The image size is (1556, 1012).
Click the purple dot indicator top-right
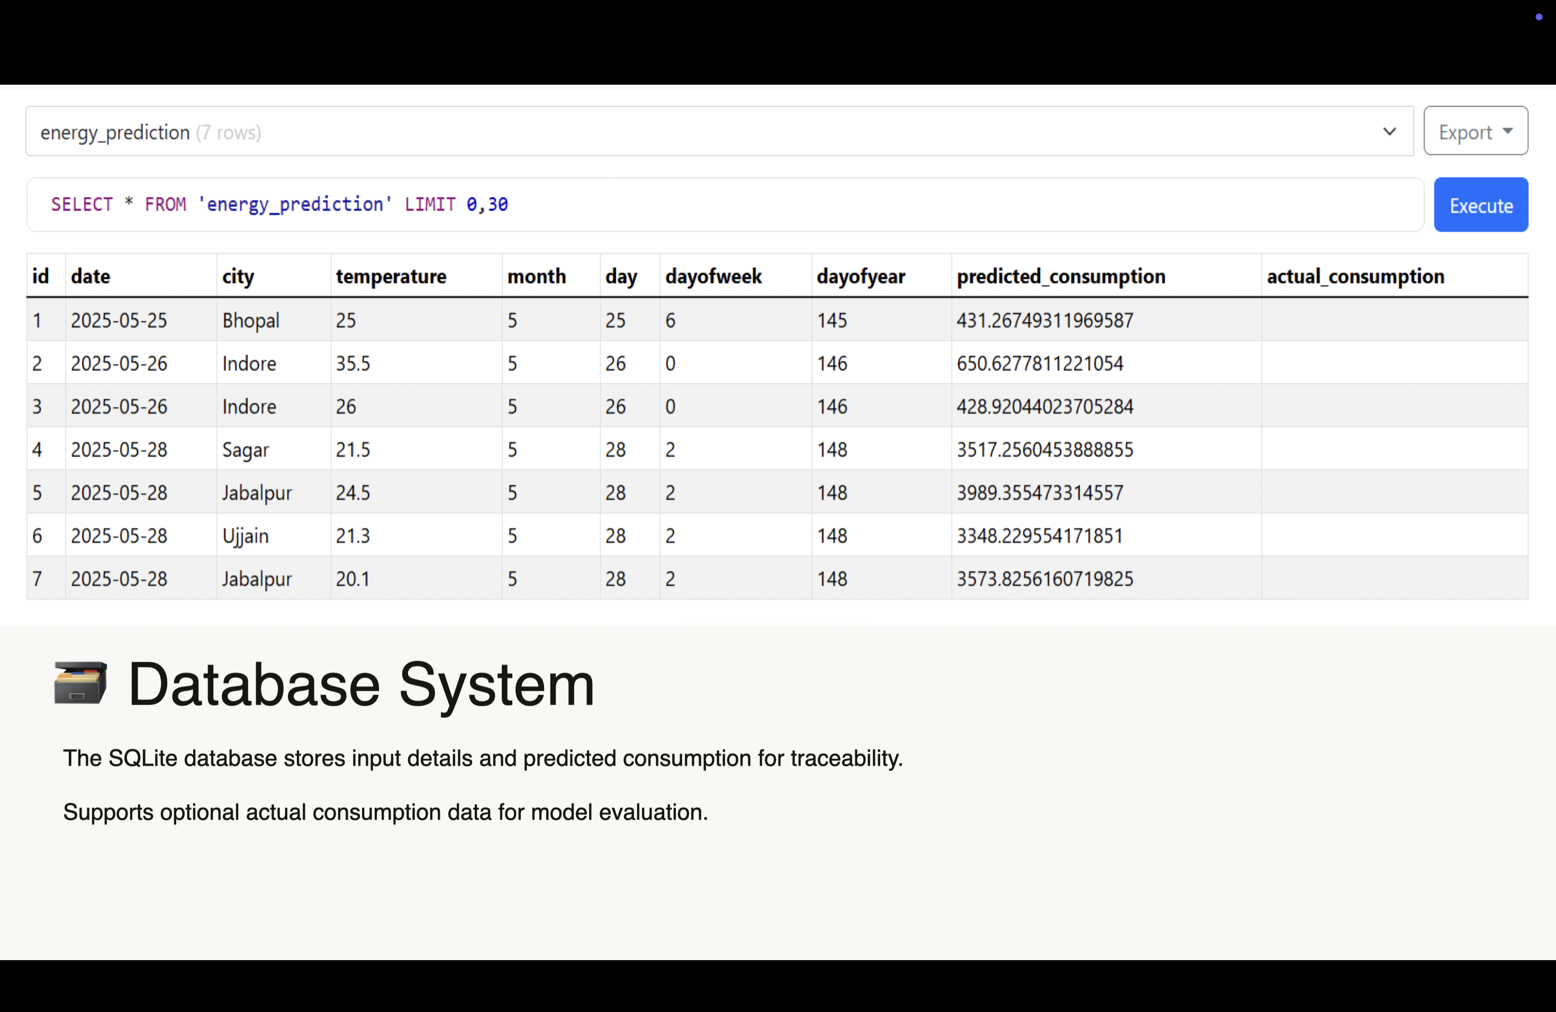click(1539, 17)
